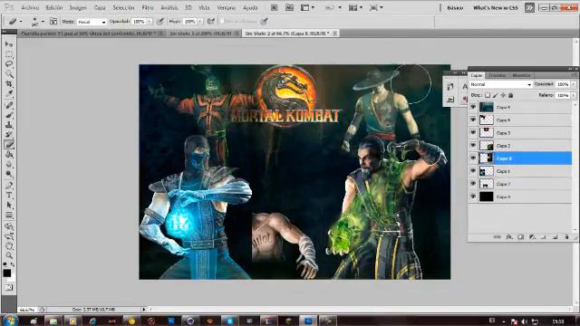Select the Eraser tool in toolbox
Image resolution: width=580 pixels, height=326 pixels.
[x=9, y=145]
